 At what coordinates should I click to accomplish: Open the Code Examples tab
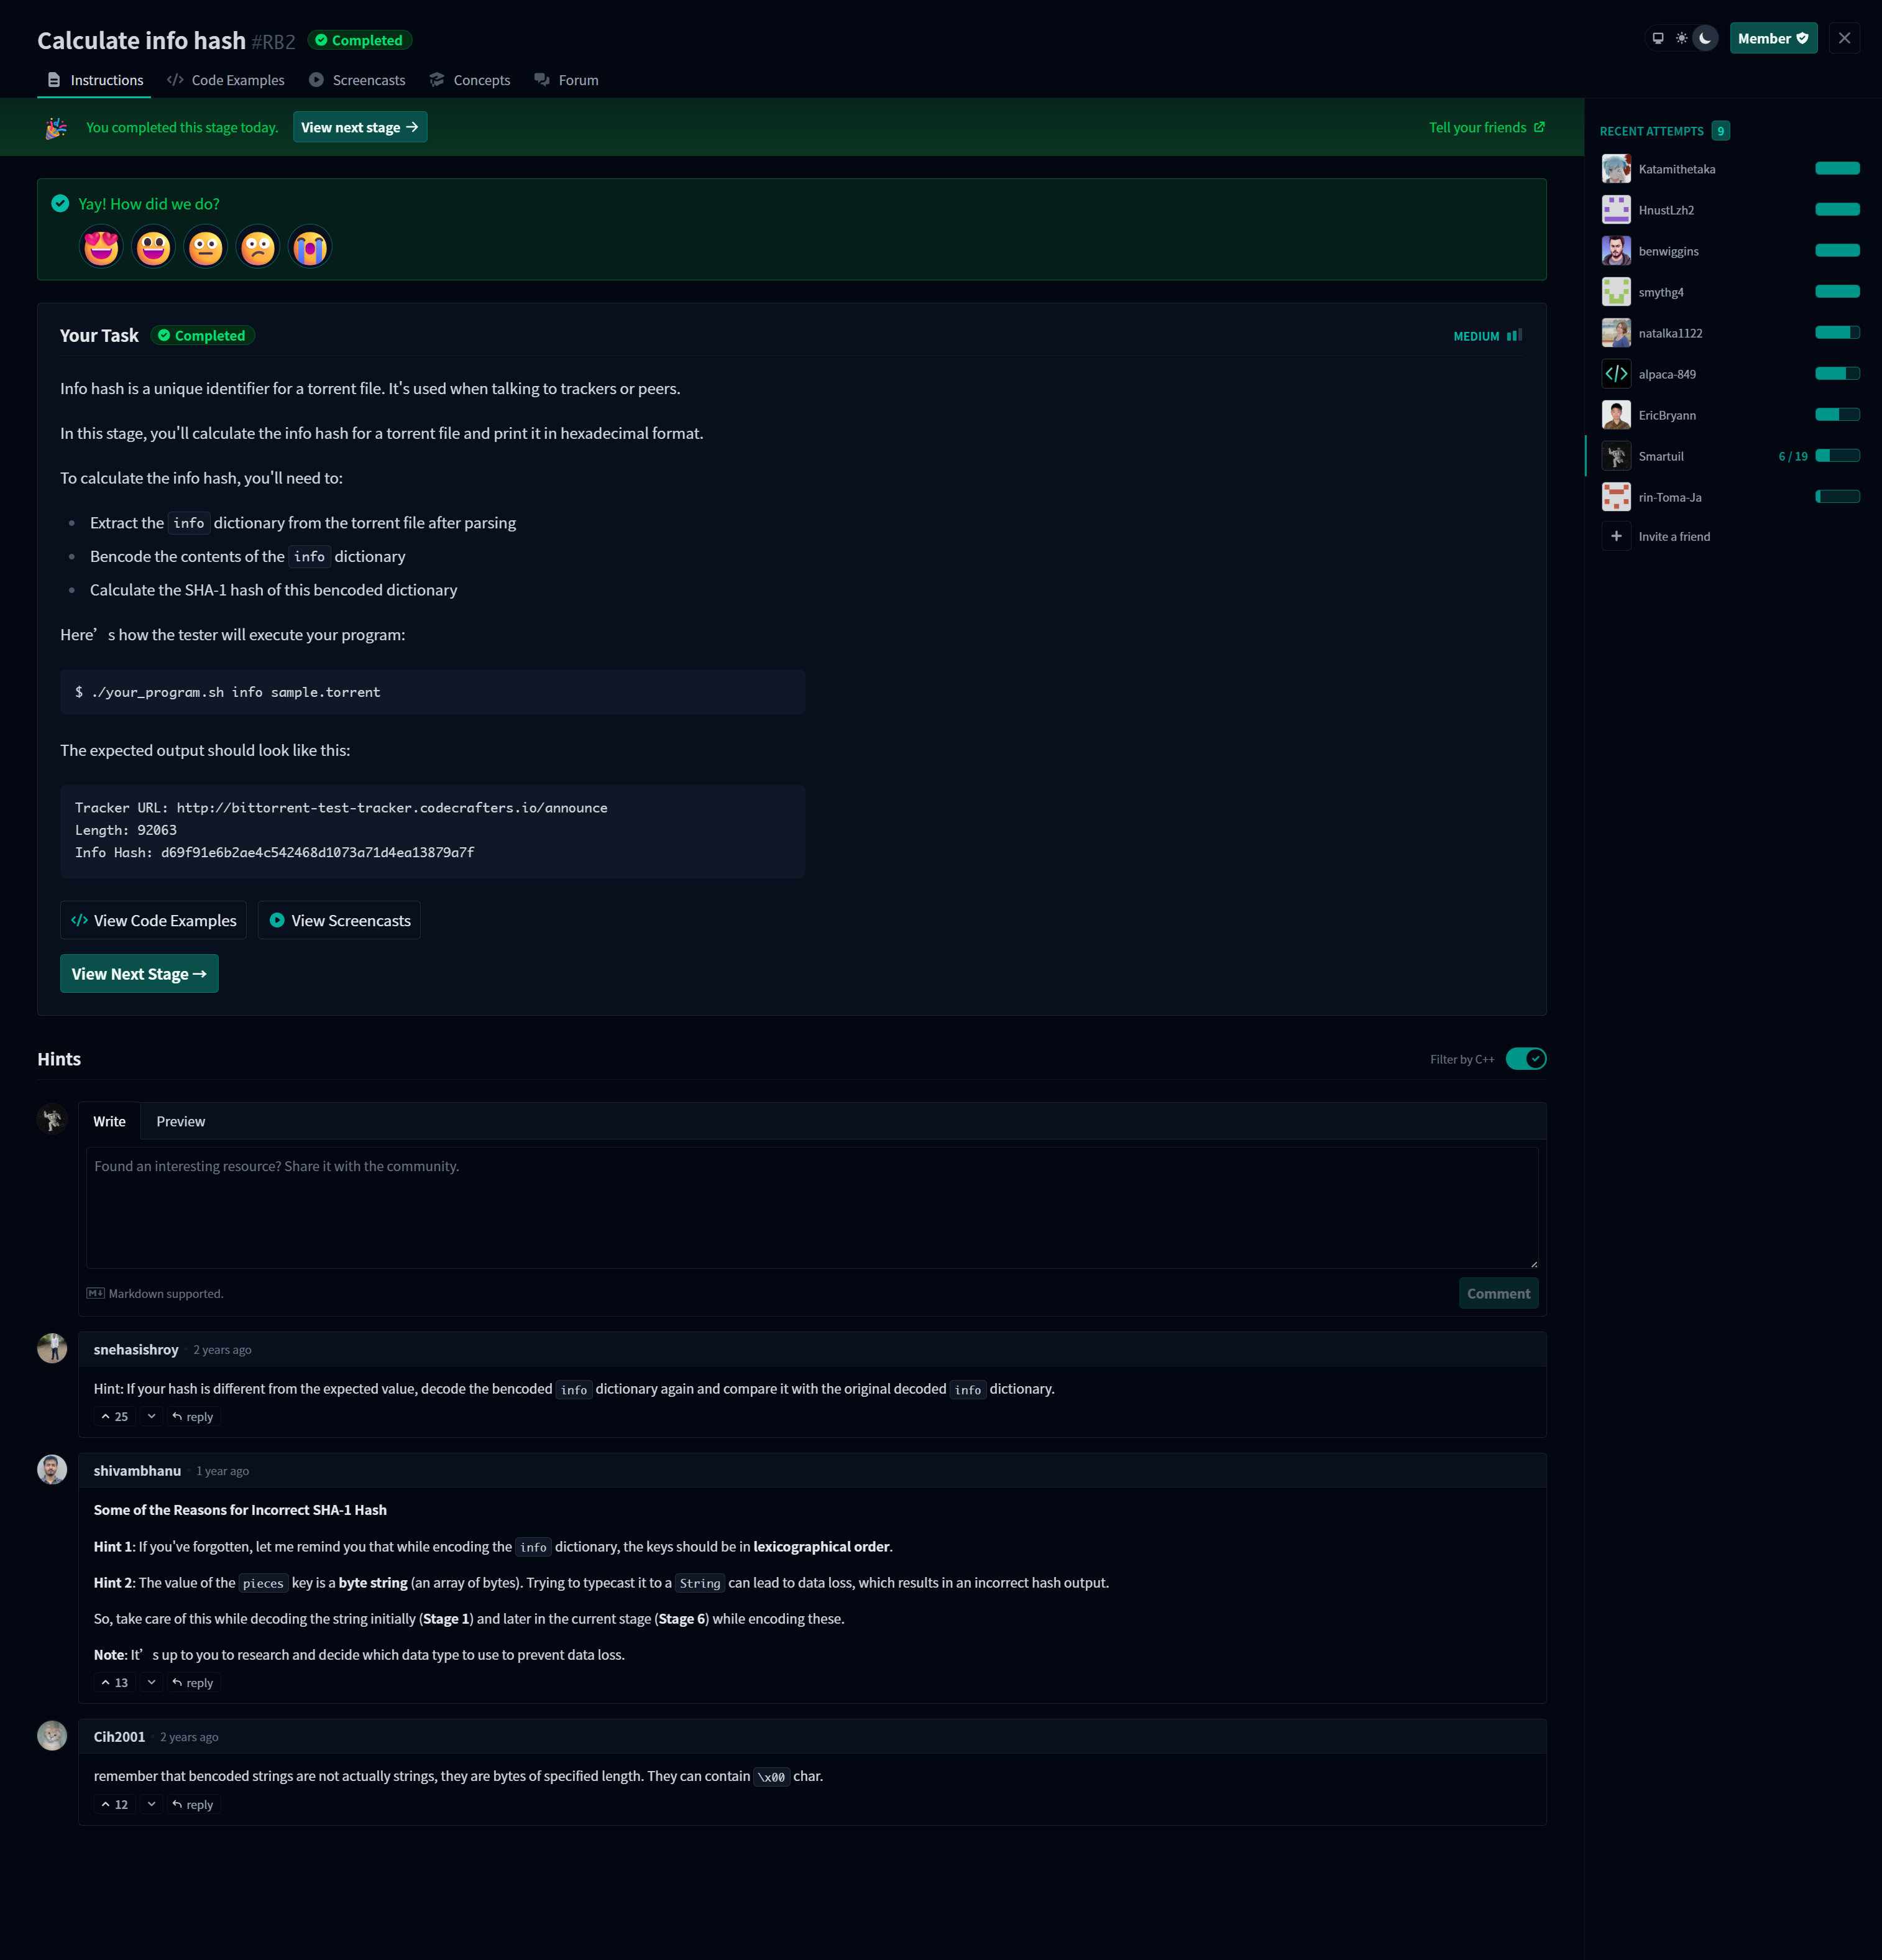point(226,80)
